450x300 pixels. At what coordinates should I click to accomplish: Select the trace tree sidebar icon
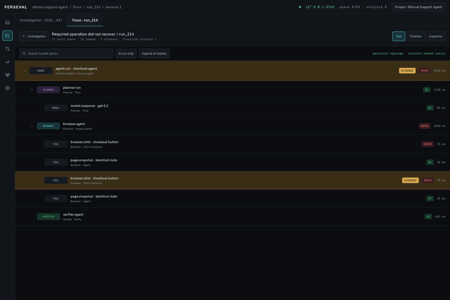(x=7, y=36)
